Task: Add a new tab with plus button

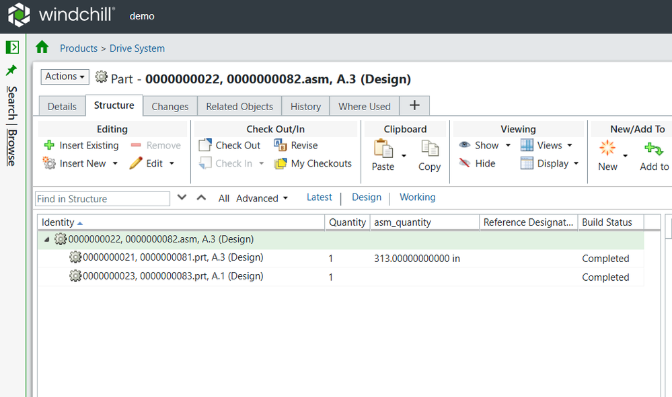Action: click(x=414, y=105)
